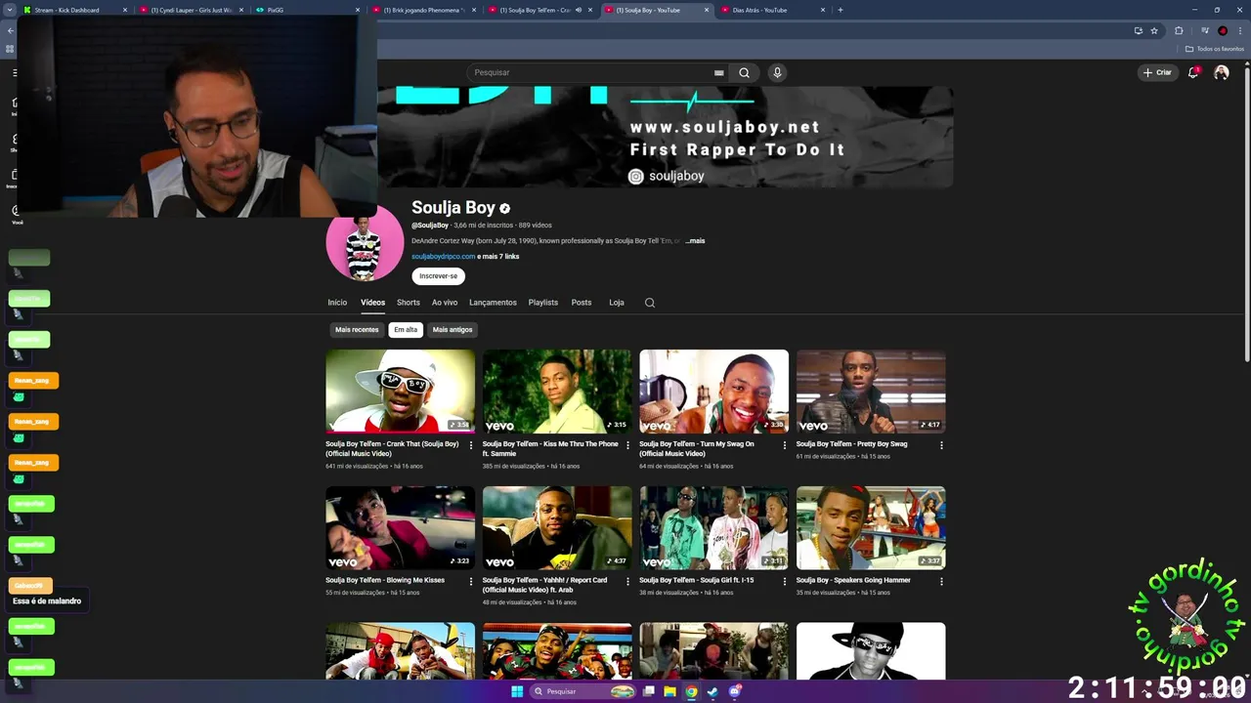
Task: Select the Em alta filter chip
Action: point(406,330)
